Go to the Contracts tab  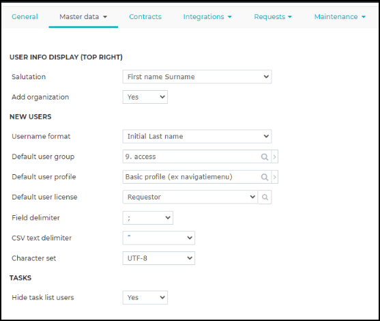(145, 17)
